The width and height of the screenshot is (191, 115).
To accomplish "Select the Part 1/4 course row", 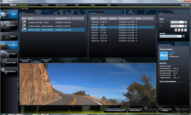I will click(x=122, y=25).
